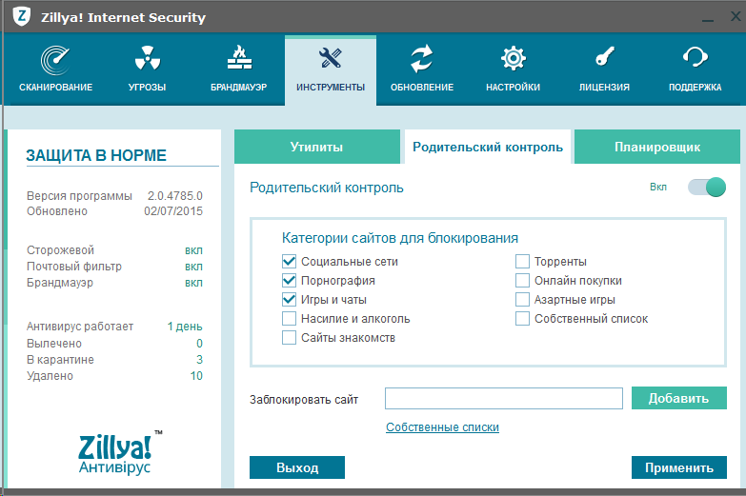Click the Zillya shield logo in title bar
The image size is (746, 496).
pyautogui.click(x=22, y=17)
